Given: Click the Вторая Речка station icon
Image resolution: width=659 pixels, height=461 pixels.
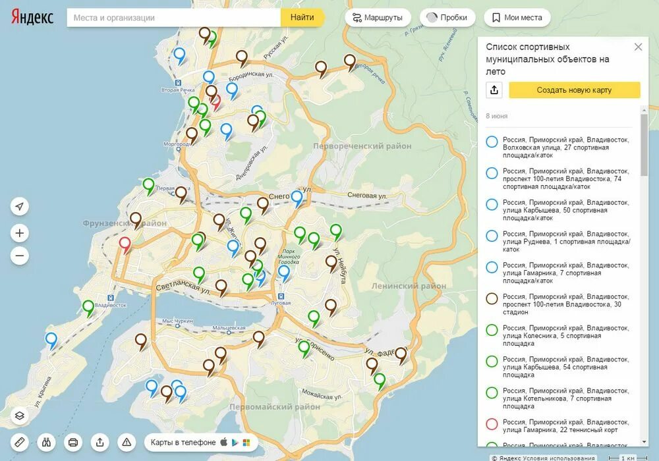Looking at the screenshot, I should (x=178, y=83).
